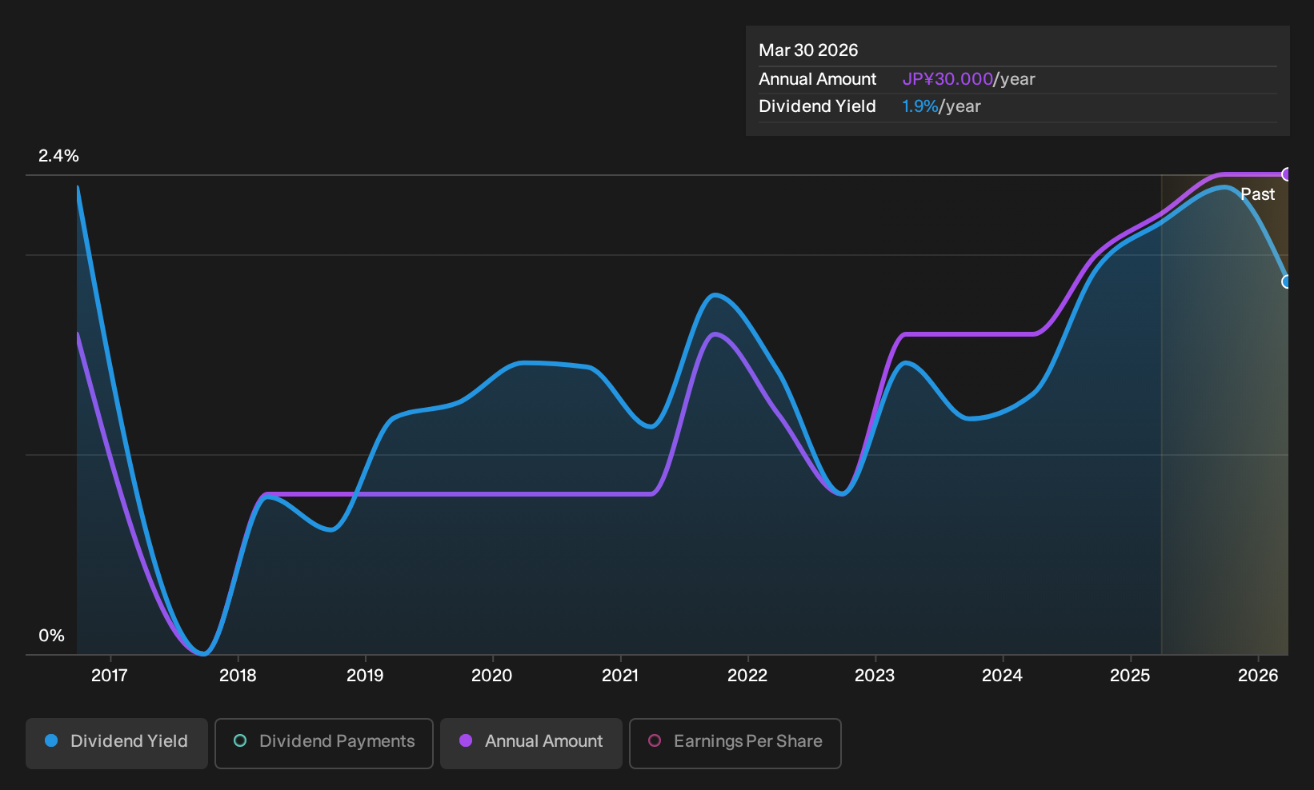Select the blue Dividend Yield endpoint marker
Screen dimensions: 1314x790
tap(1286, 281)
